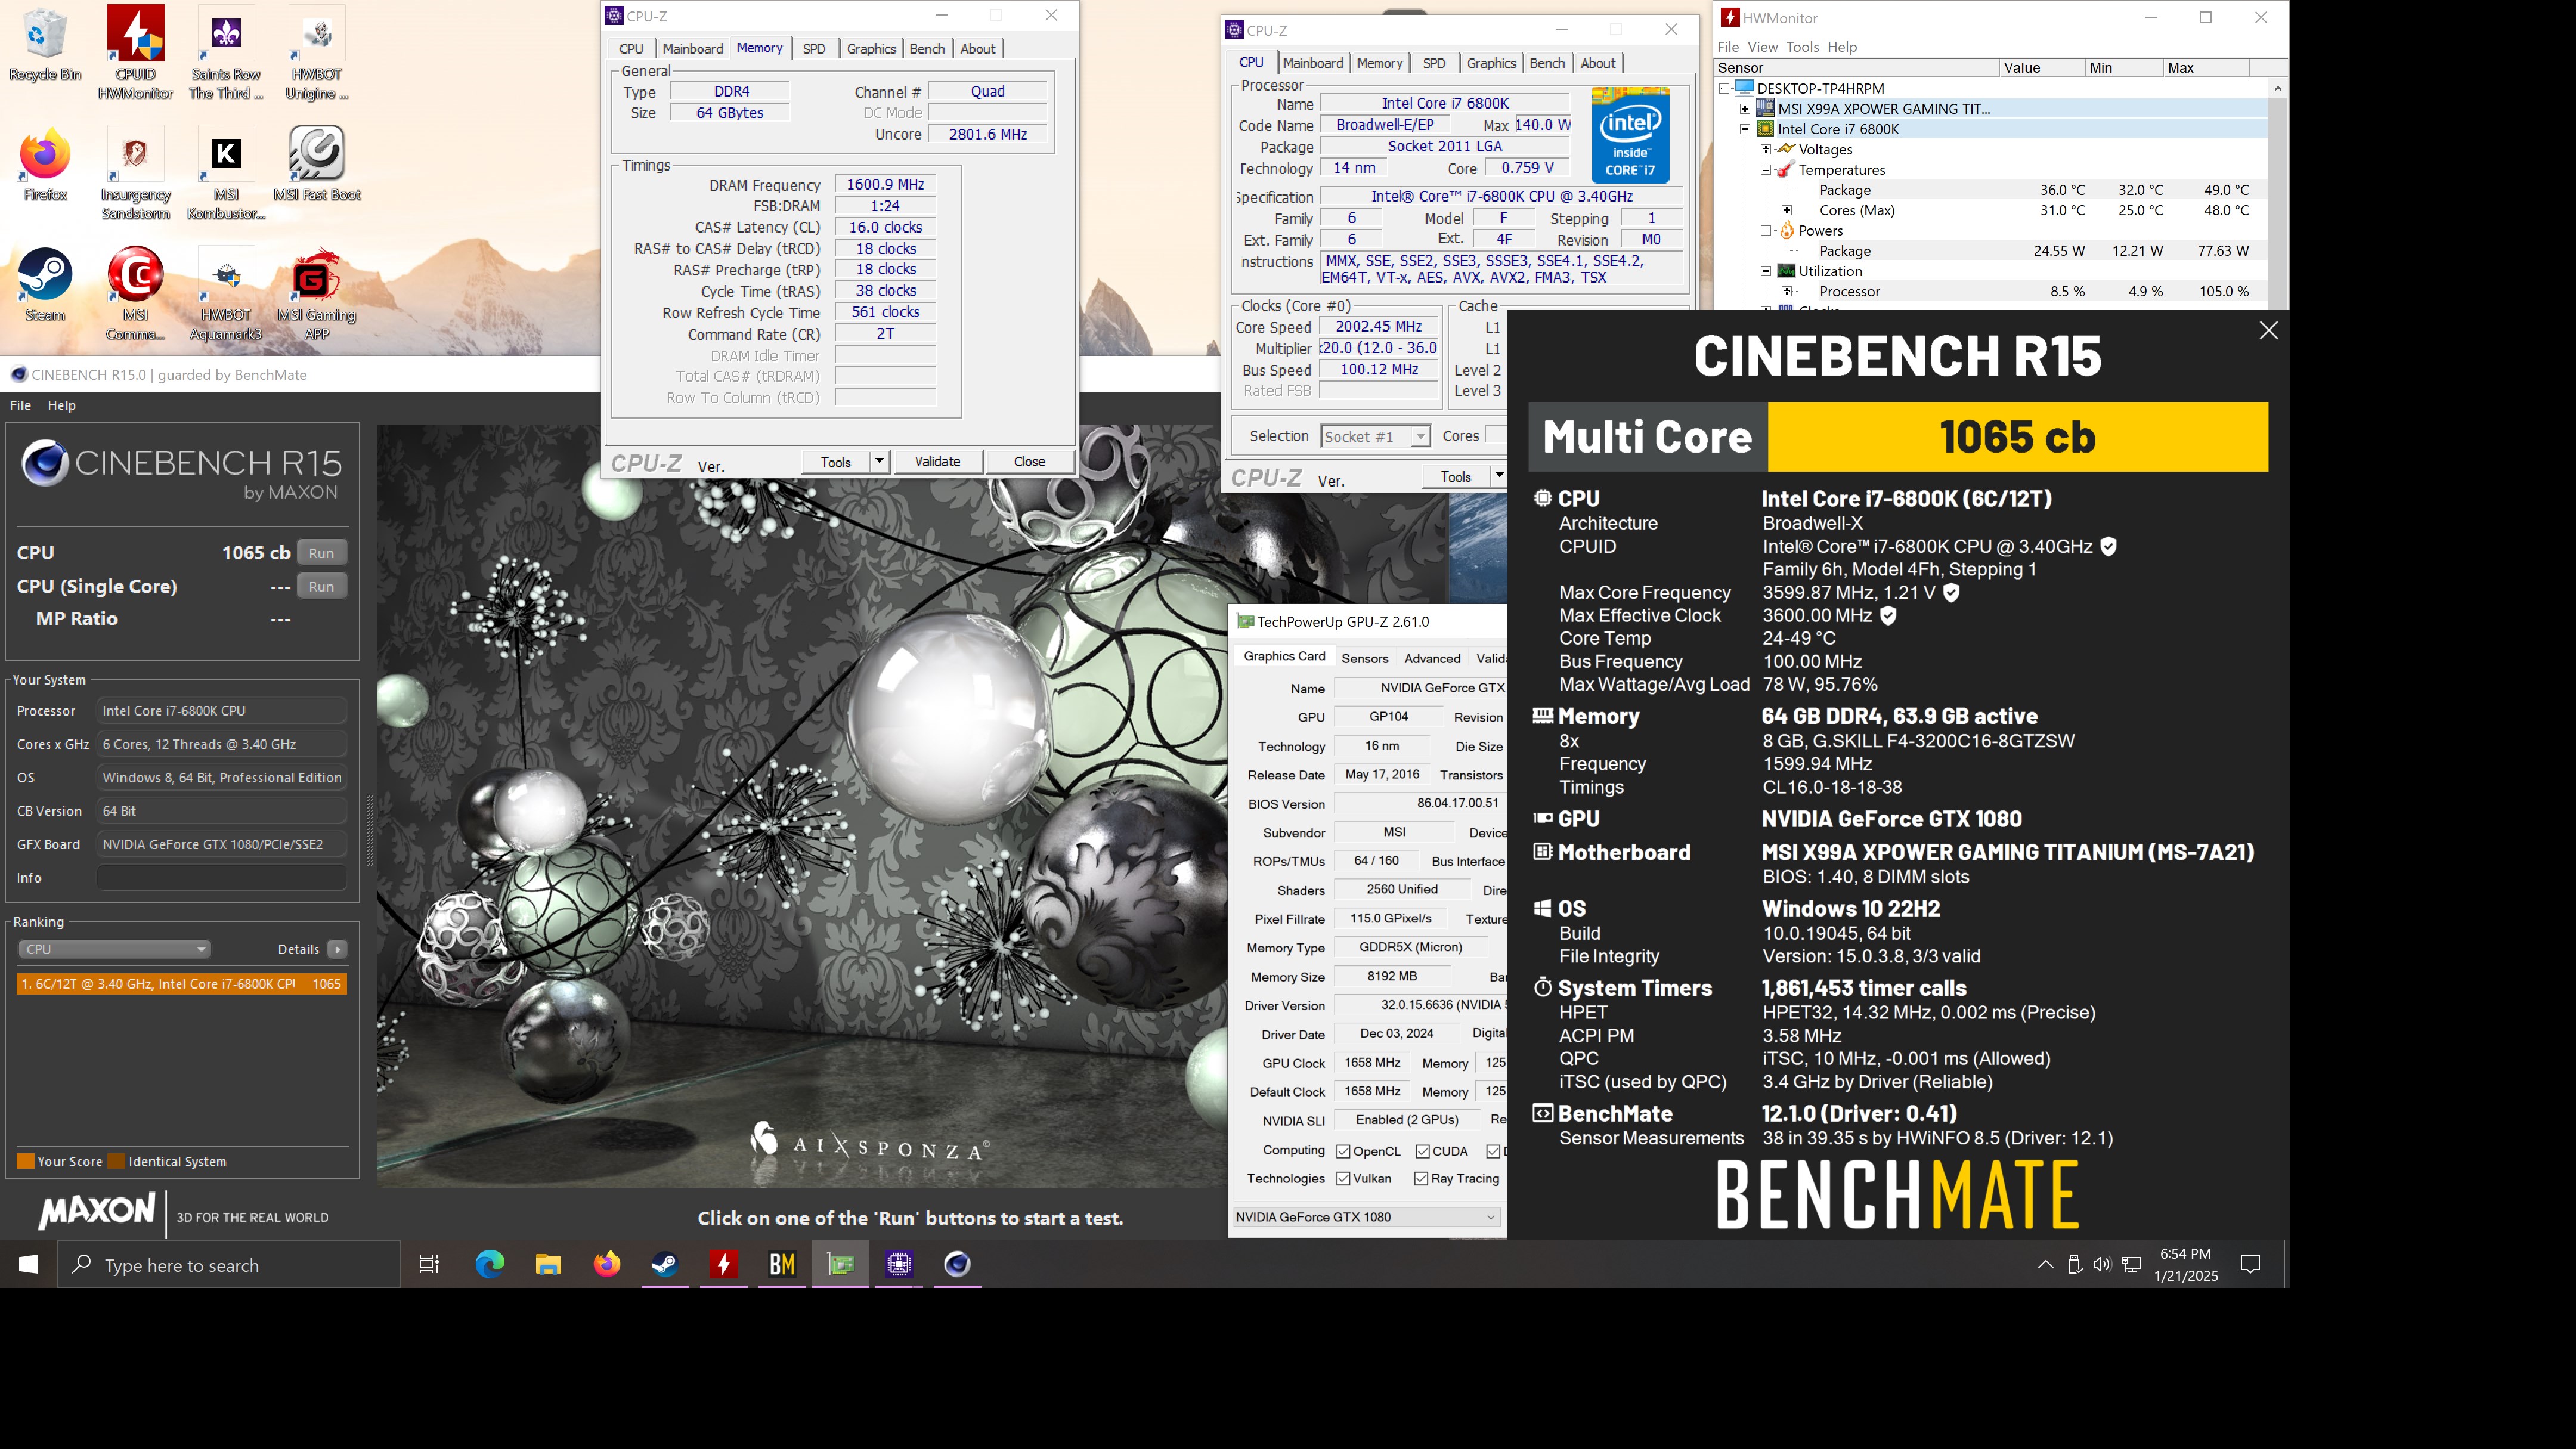
Task: Click the Info field in Cinebench
Action: point(221,877)
